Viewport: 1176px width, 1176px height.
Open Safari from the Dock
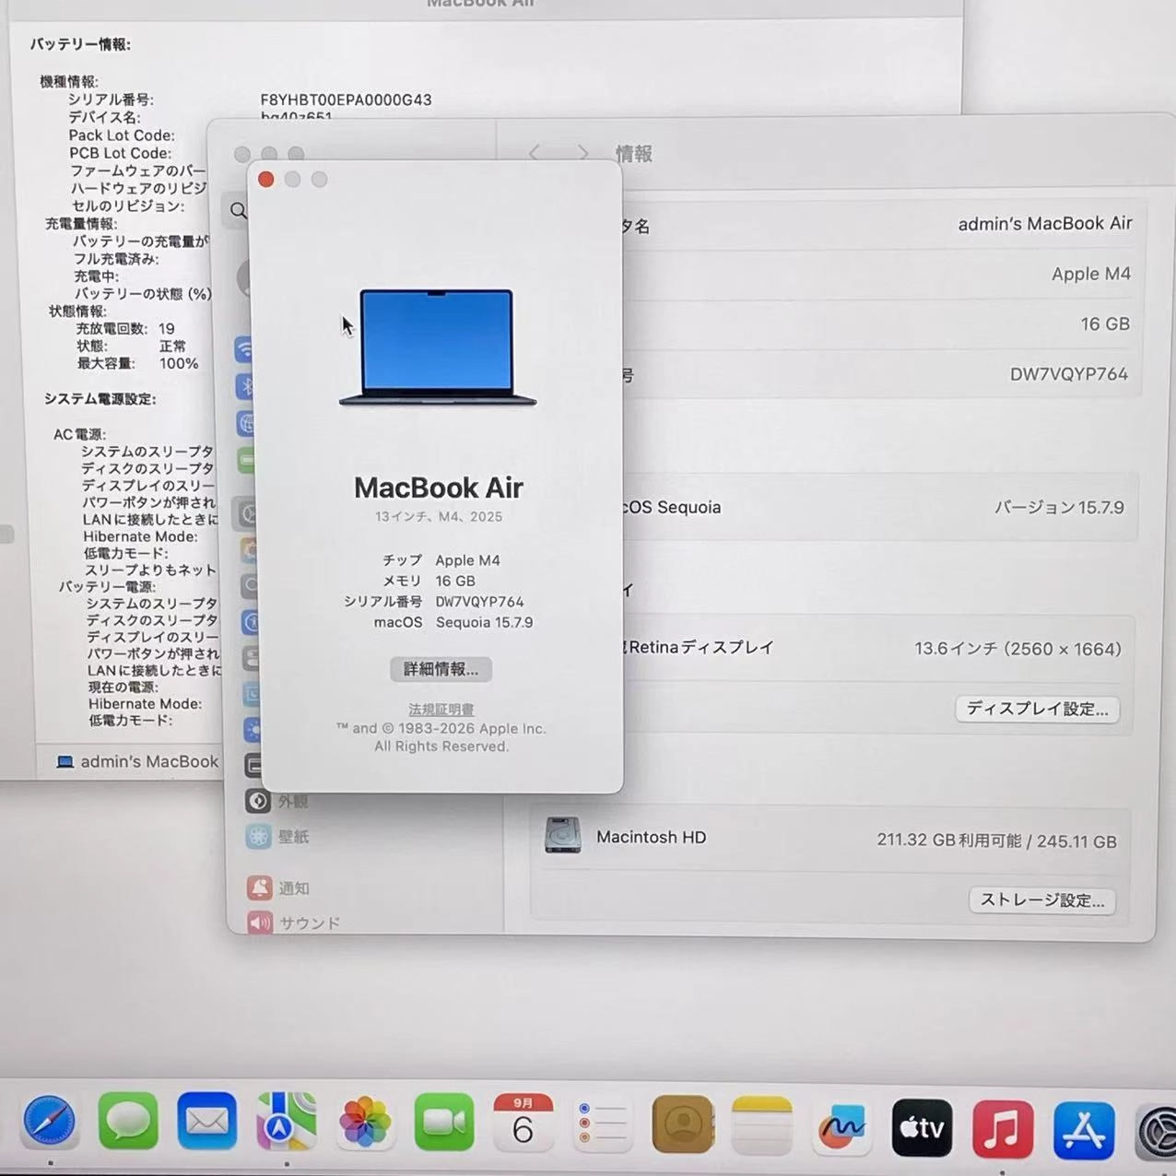coord(50,1123)
